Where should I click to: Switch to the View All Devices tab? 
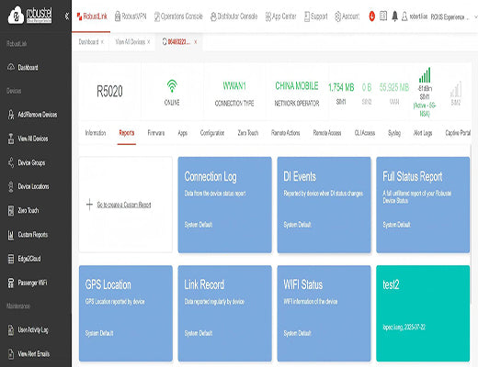pyautogui.click(x=130, y=42)
